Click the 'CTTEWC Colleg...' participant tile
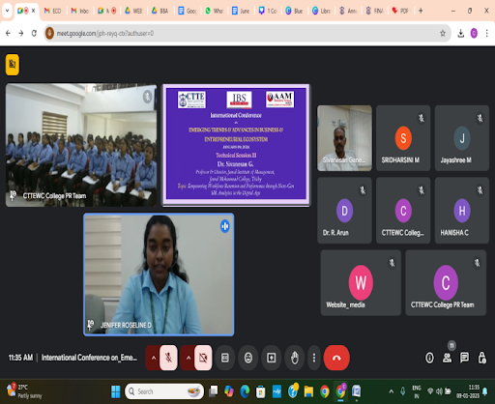495x404 pixels. [x=403, y=210]
